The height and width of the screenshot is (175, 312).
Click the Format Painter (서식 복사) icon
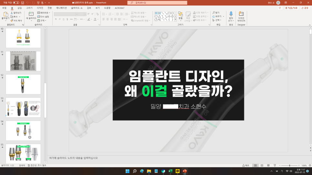tap(12, 20)
